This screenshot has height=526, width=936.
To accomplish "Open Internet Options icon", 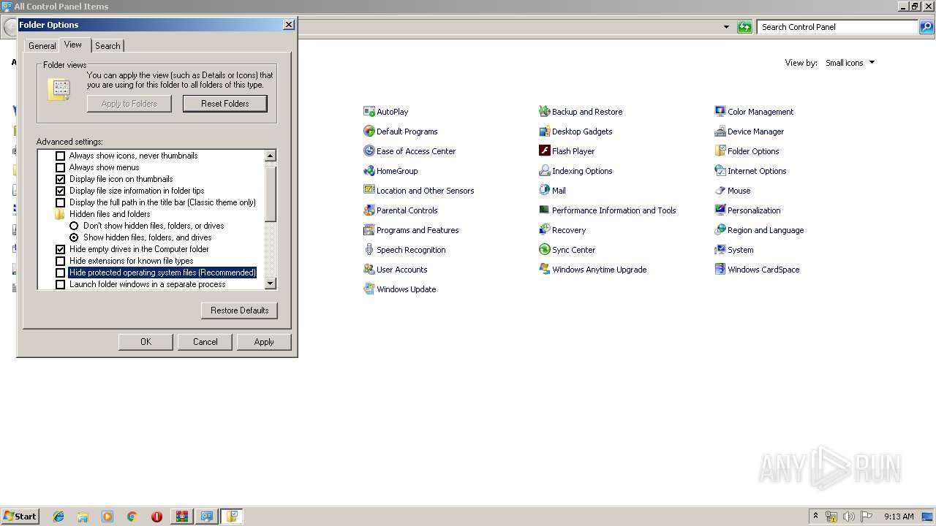I will click(720, 171).
